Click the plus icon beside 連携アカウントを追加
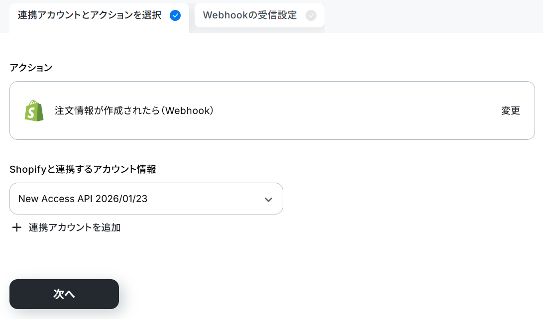Viewport: 543px width, 319px height. point(16,227)
